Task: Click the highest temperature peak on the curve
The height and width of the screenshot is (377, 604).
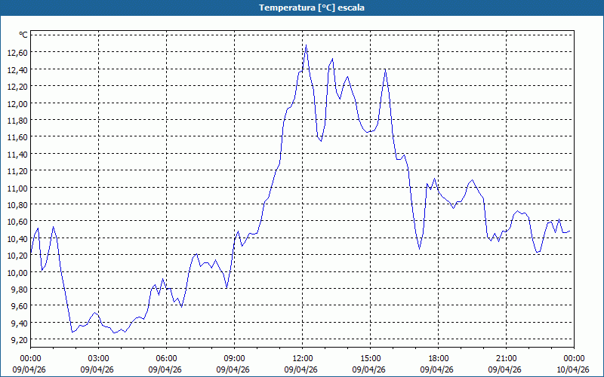Action: (306, 46)
